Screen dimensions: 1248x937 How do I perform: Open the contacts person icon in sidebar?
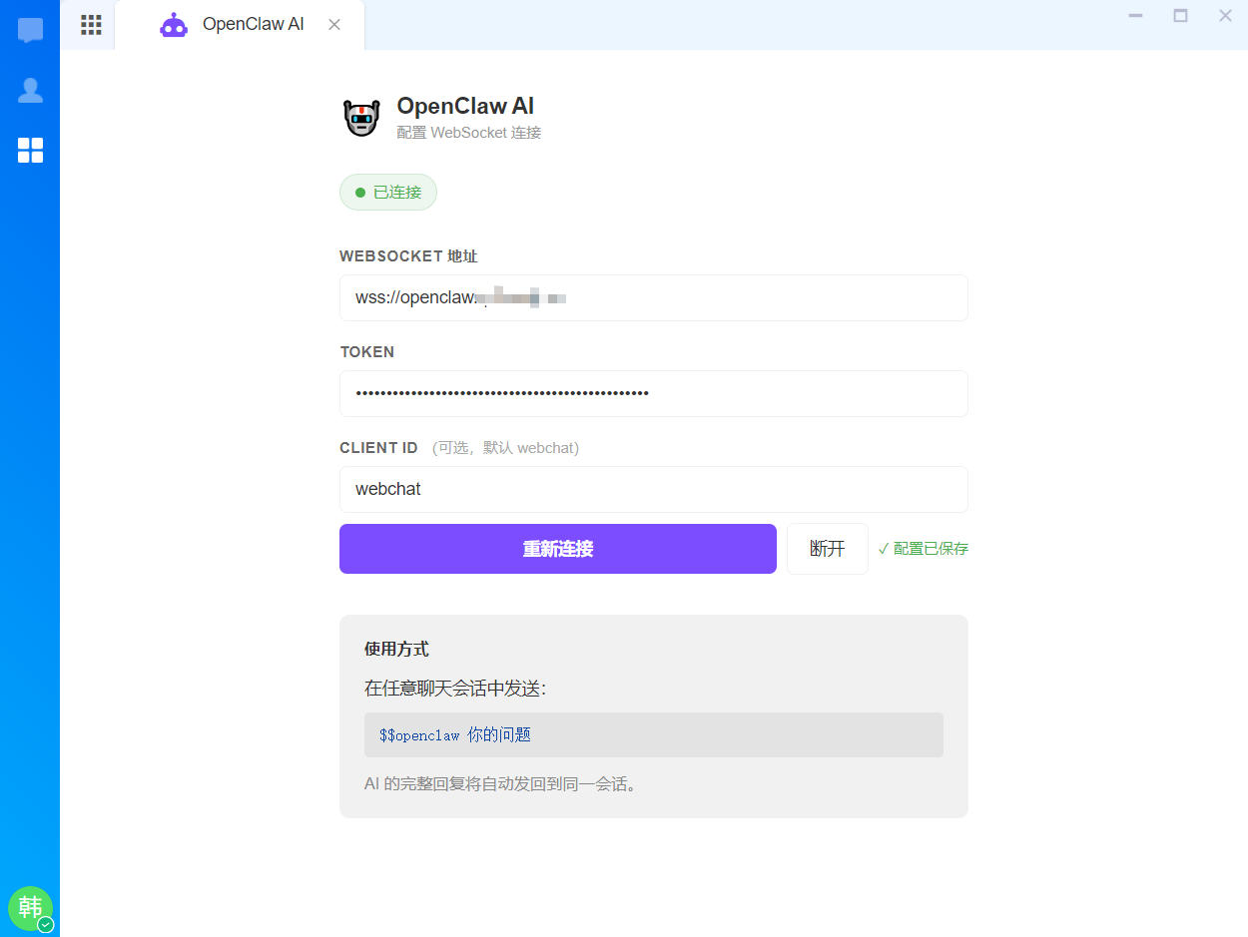click(x=30, y=91)
